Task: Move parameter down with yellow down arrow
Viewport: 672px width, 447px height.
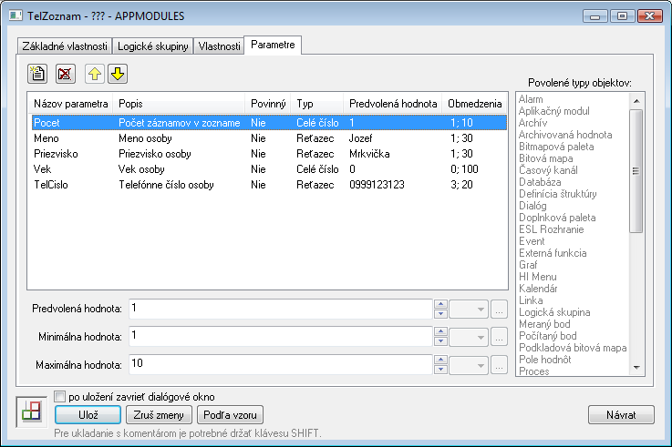Action: tap(118, 73)
